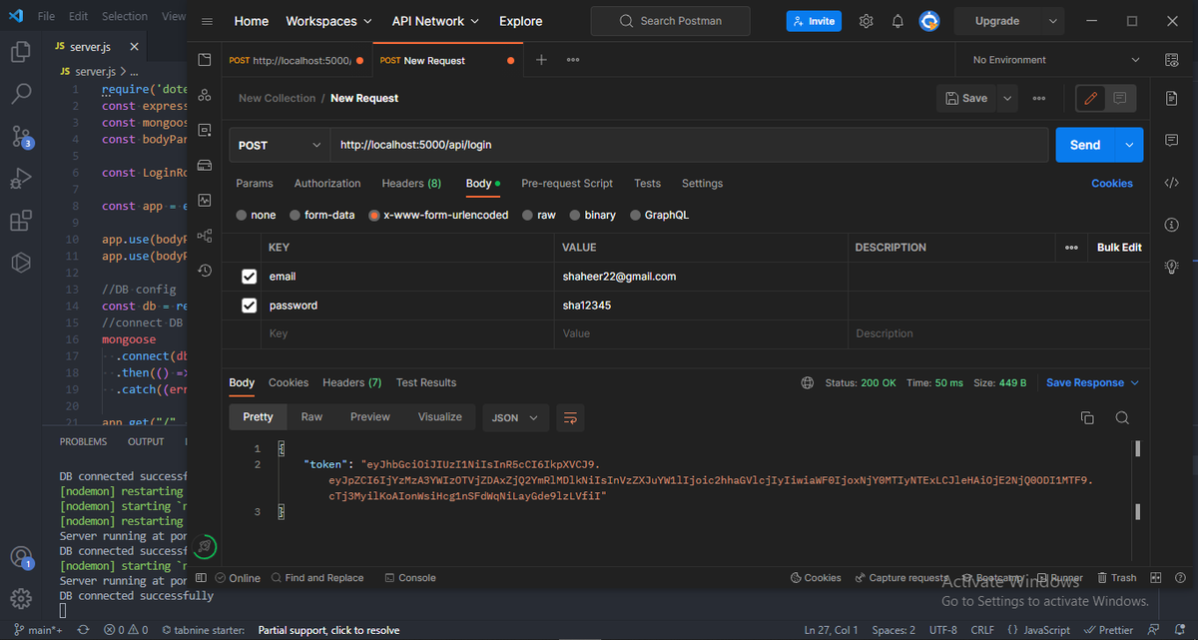
Task: Open VS Code Explorer view
Action: 21,52
